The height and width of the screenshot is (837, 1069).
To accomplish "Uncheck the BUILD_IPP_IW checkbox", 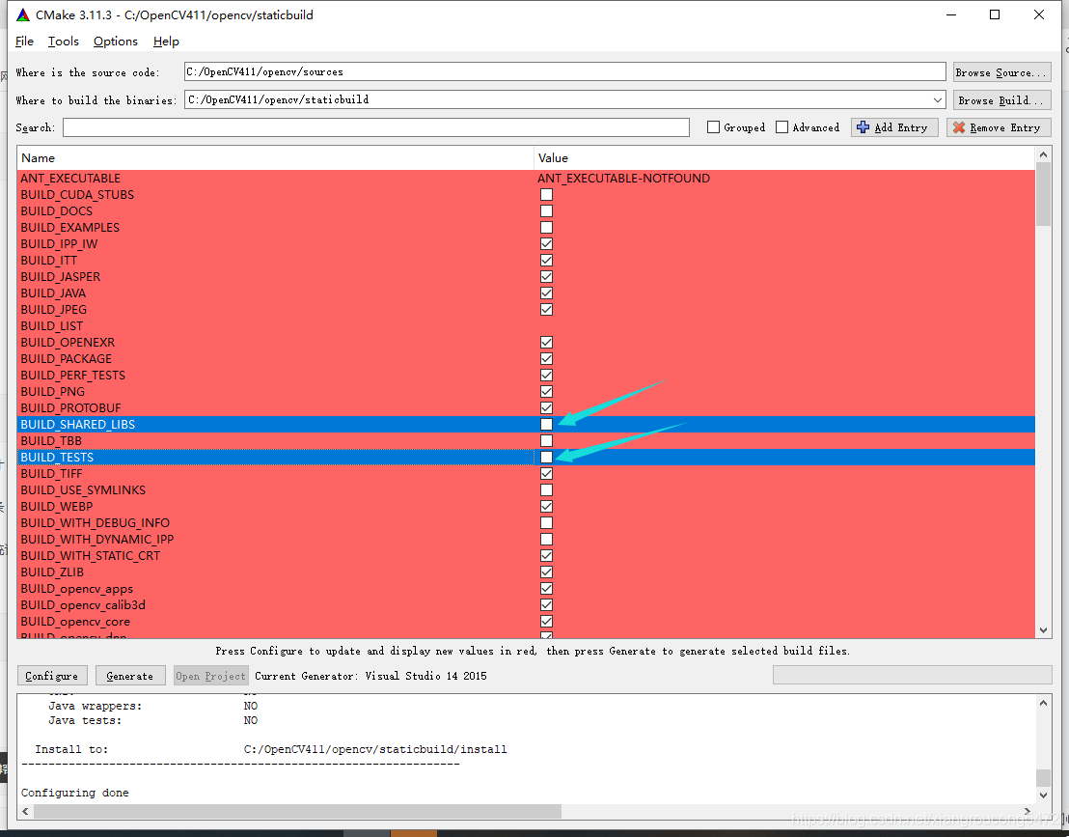I will click(x=546, y=243).
